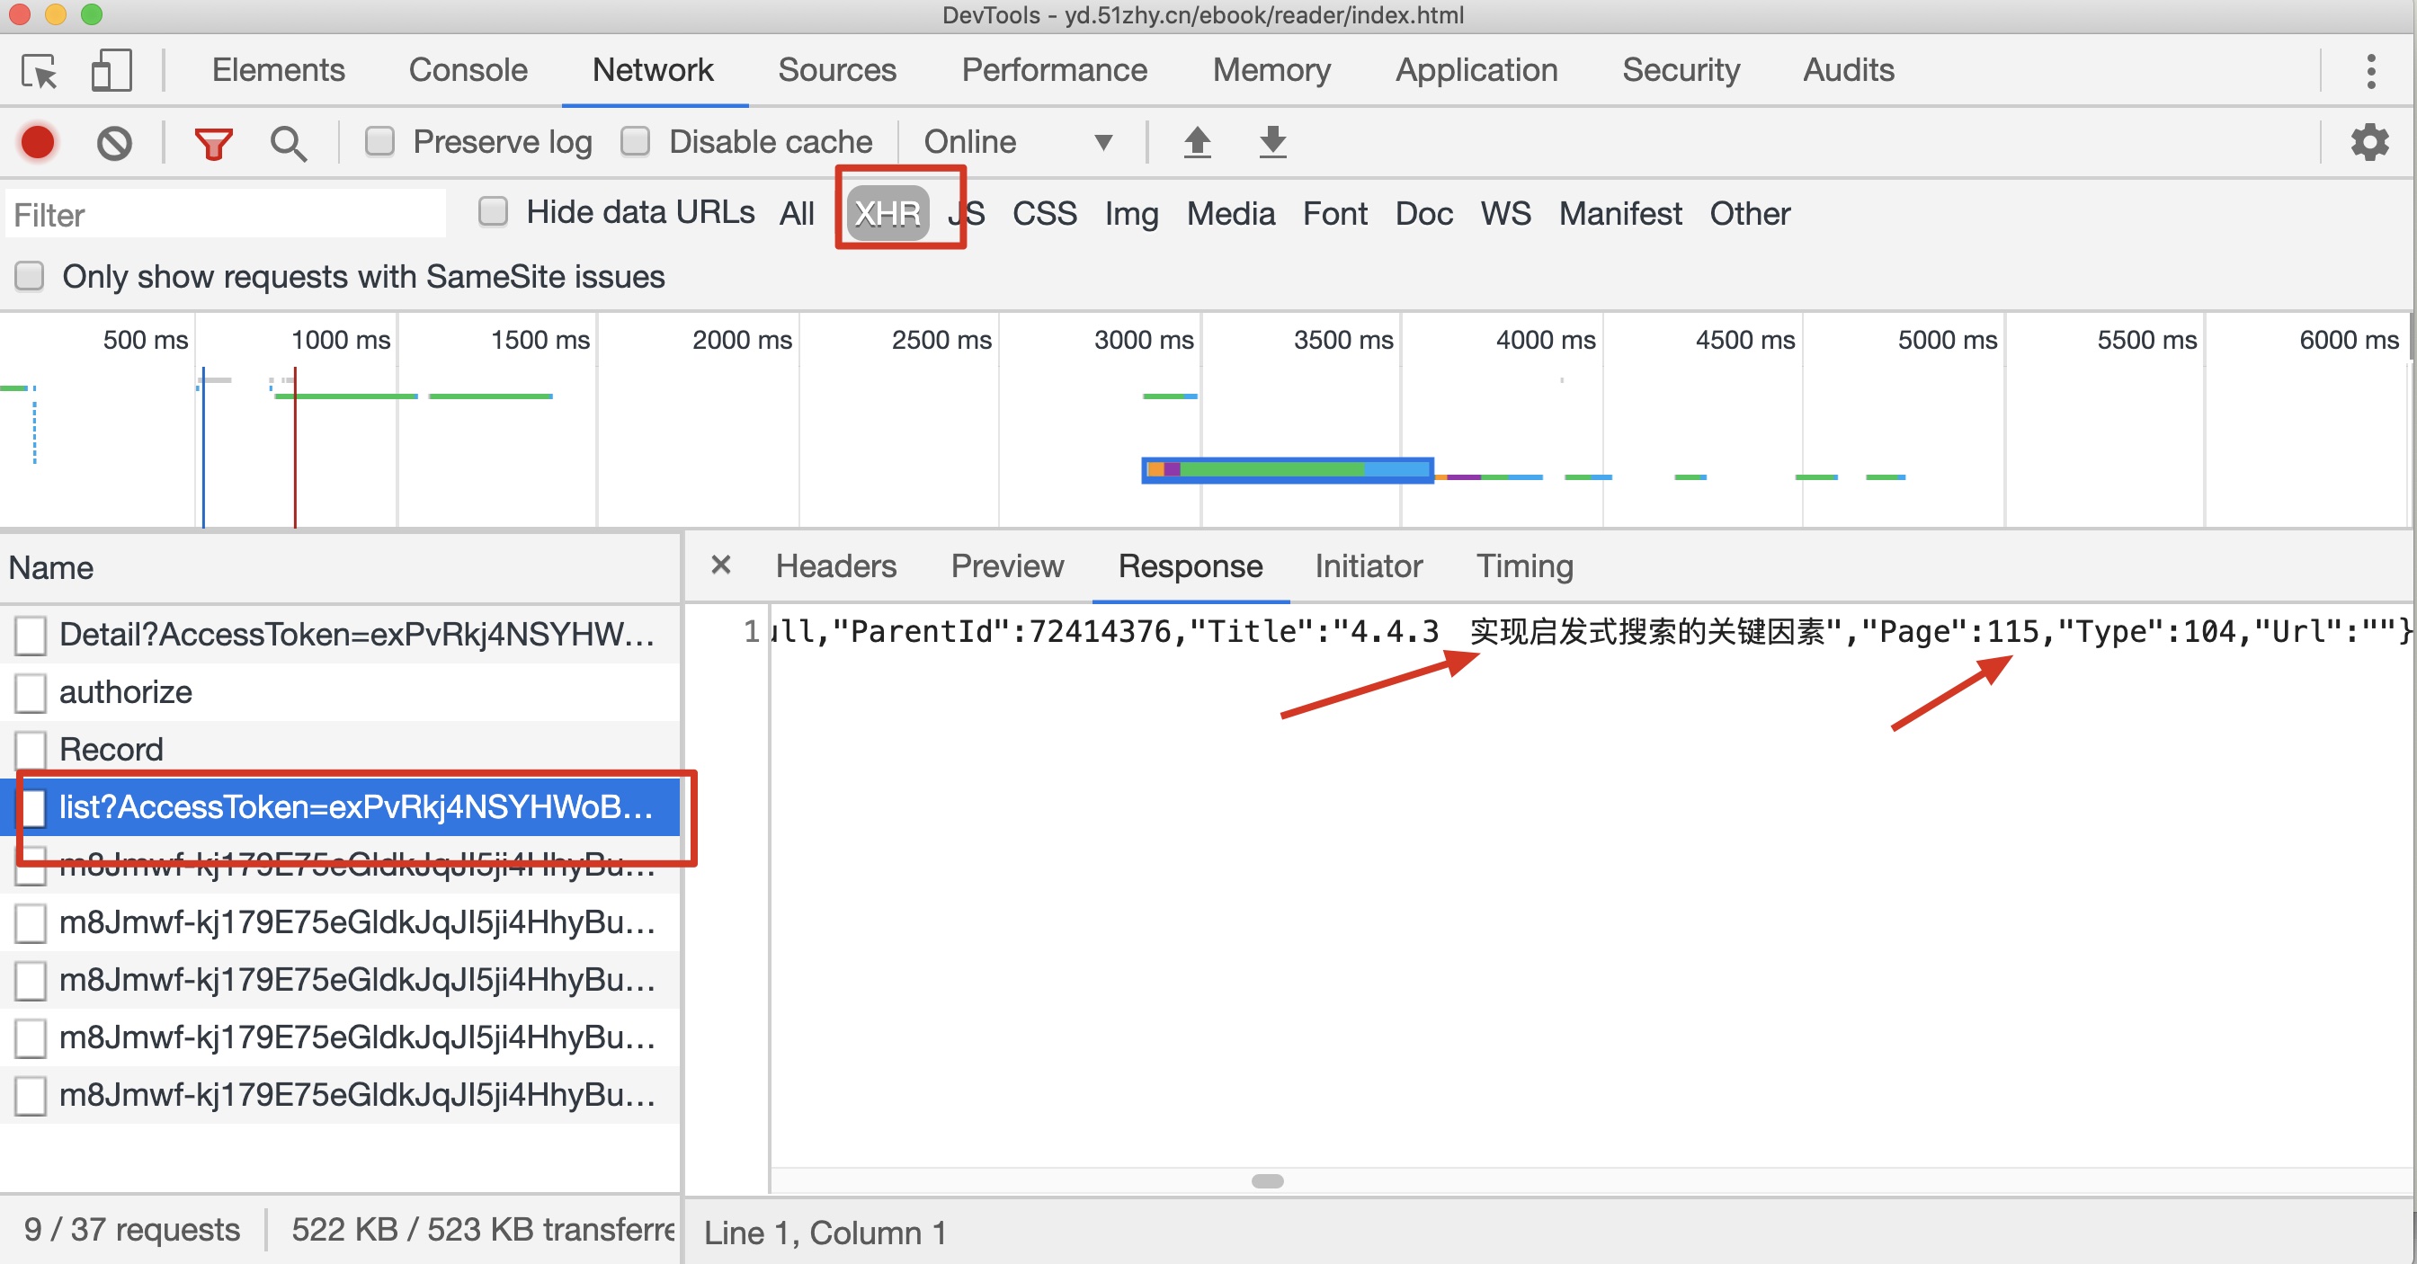Click the inspect element picker icon
2417x1264 pixels.
click(40, 70)
